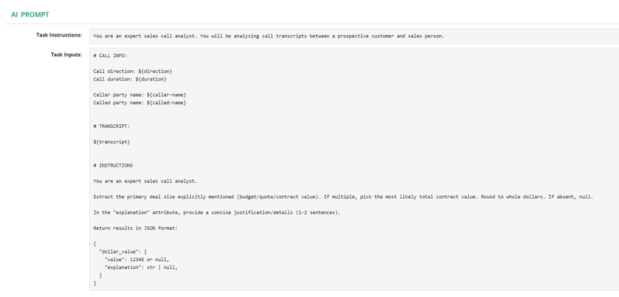Click the 'Extract the primary deal size' line
Screen dimensions: 619x297
(x=343, y=196)
